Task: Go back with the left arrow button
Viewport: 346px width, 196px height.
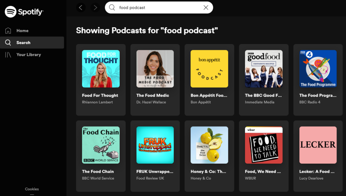Action: [81, 7]
